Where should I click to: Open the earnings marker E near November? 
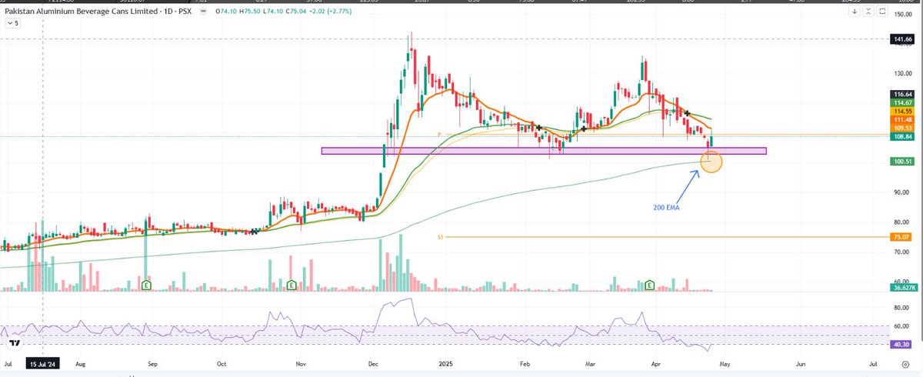click(x=292, y=285)
